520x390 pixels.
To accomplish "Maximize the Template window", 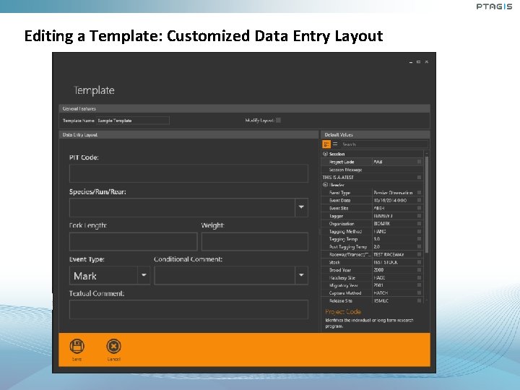I will pos(418,62).
